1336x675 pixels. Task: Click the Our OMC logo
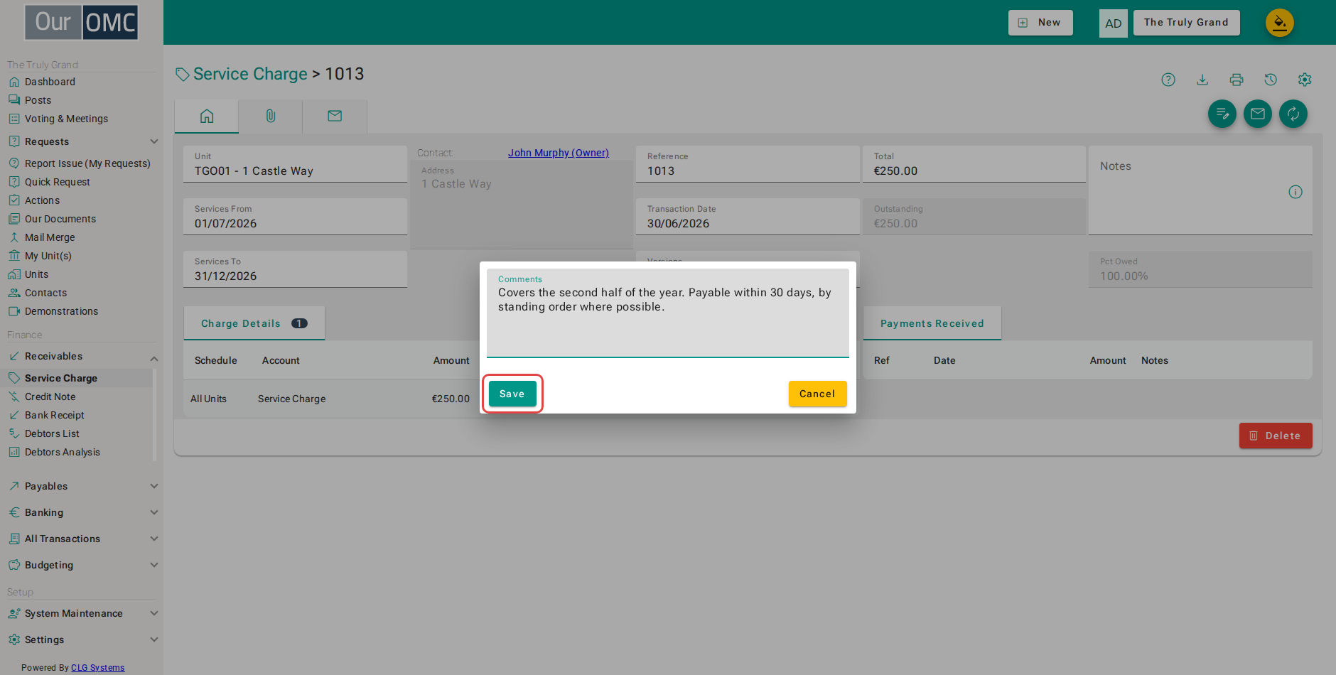pos(82,23)
